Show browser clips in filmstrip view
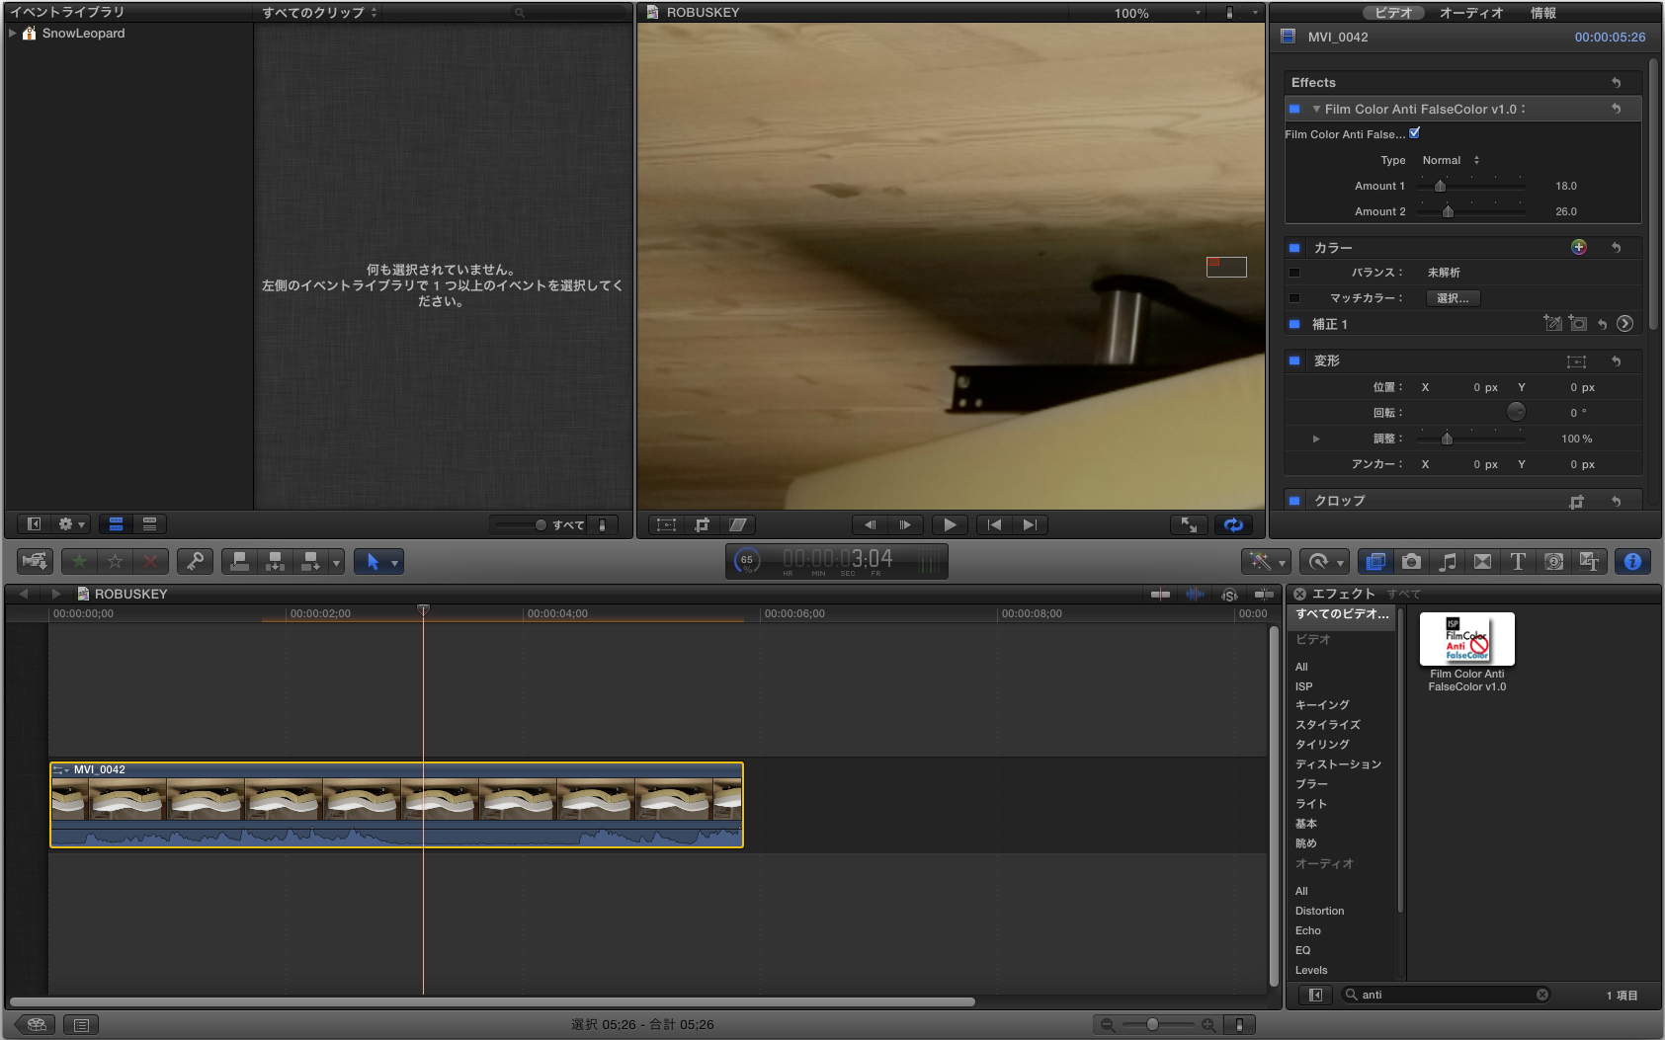Screen dimensions: 1665x1040 pos(116,524)
